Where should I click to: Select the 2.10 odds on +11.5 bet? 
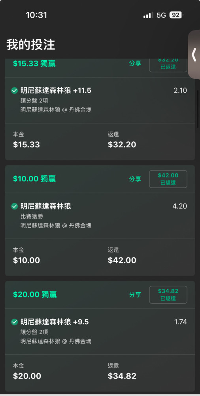click(180, 91)
